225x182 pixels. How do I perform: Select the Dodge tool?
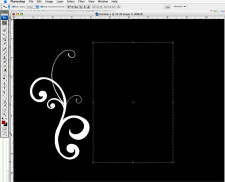click(4, 78)
